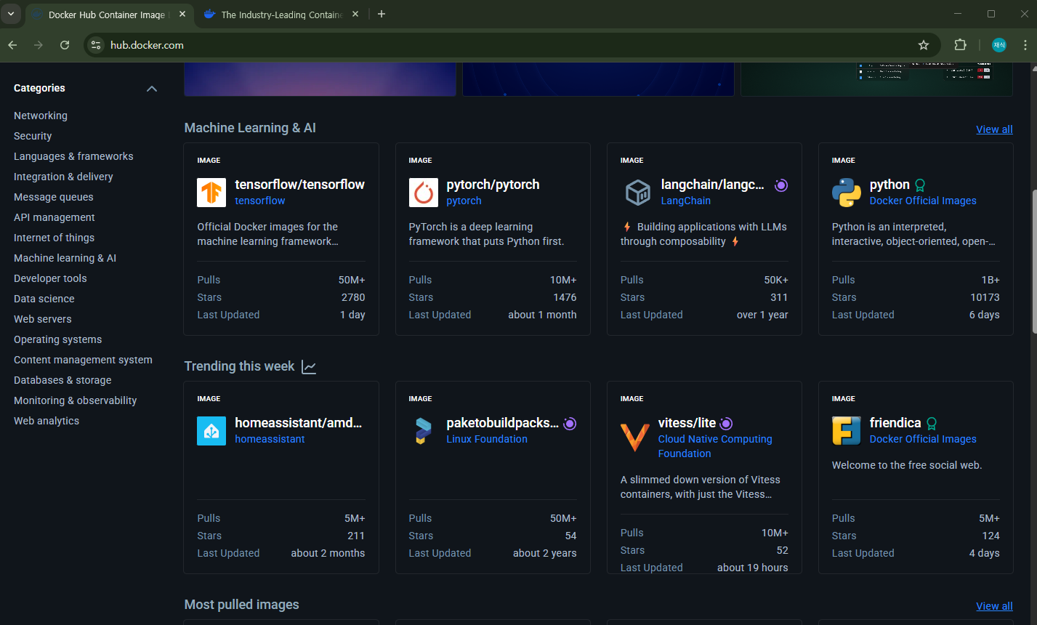This screenshot has width=1037, height=625.
Task: Select API management category
Action: coord(55,217)
